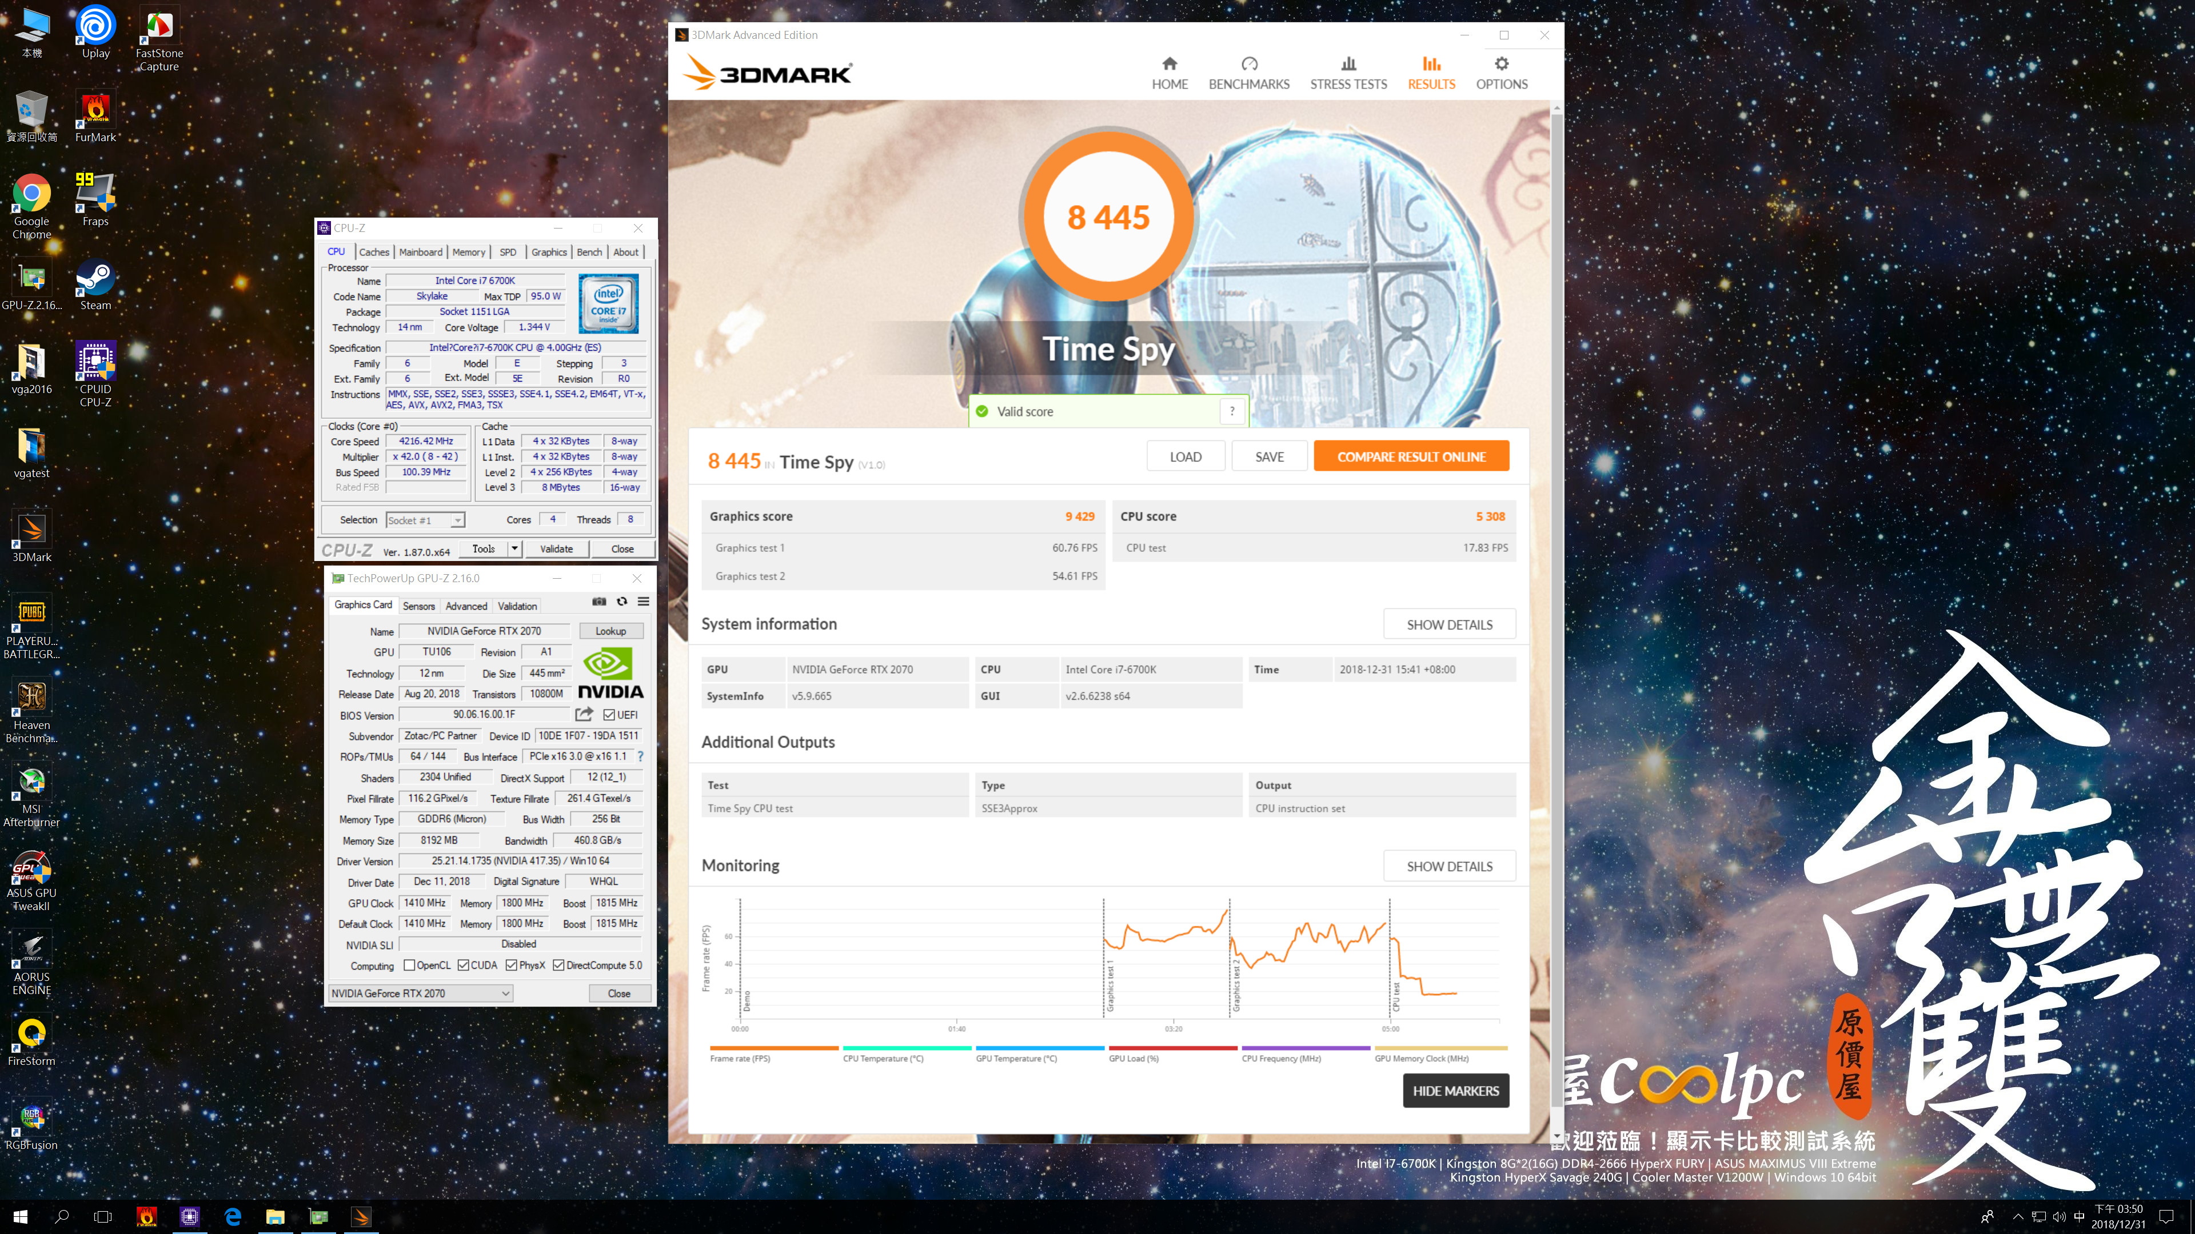Viewport: 2195px width, 1234px height.
Task: Click the Lookup button in GPU-Z
Action: [x=610, y=631]
